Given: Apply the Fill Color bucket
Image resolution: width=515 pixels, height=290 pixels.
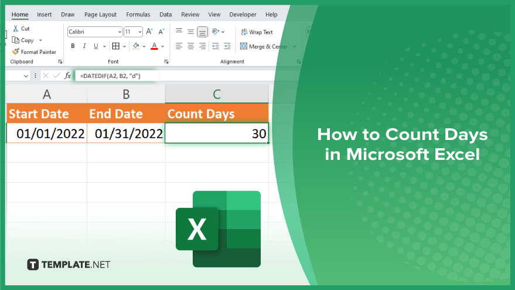Looking at the screenshot, I should click(x=136, y=46).
